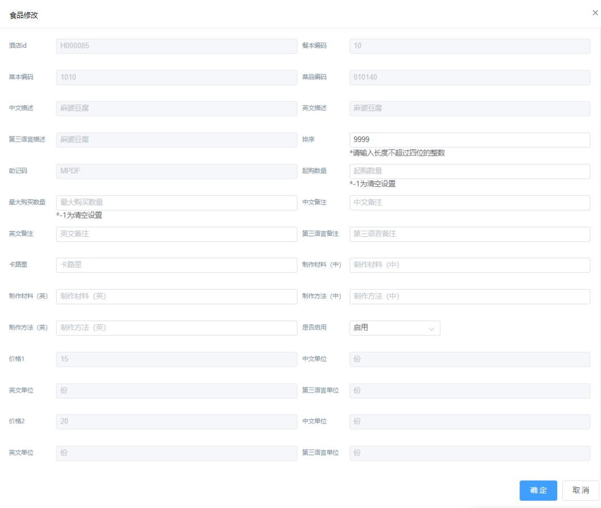Viewport: 601px width, 508px height.
Task: Click the 排序 input field showing 9999
Action: 469,140
